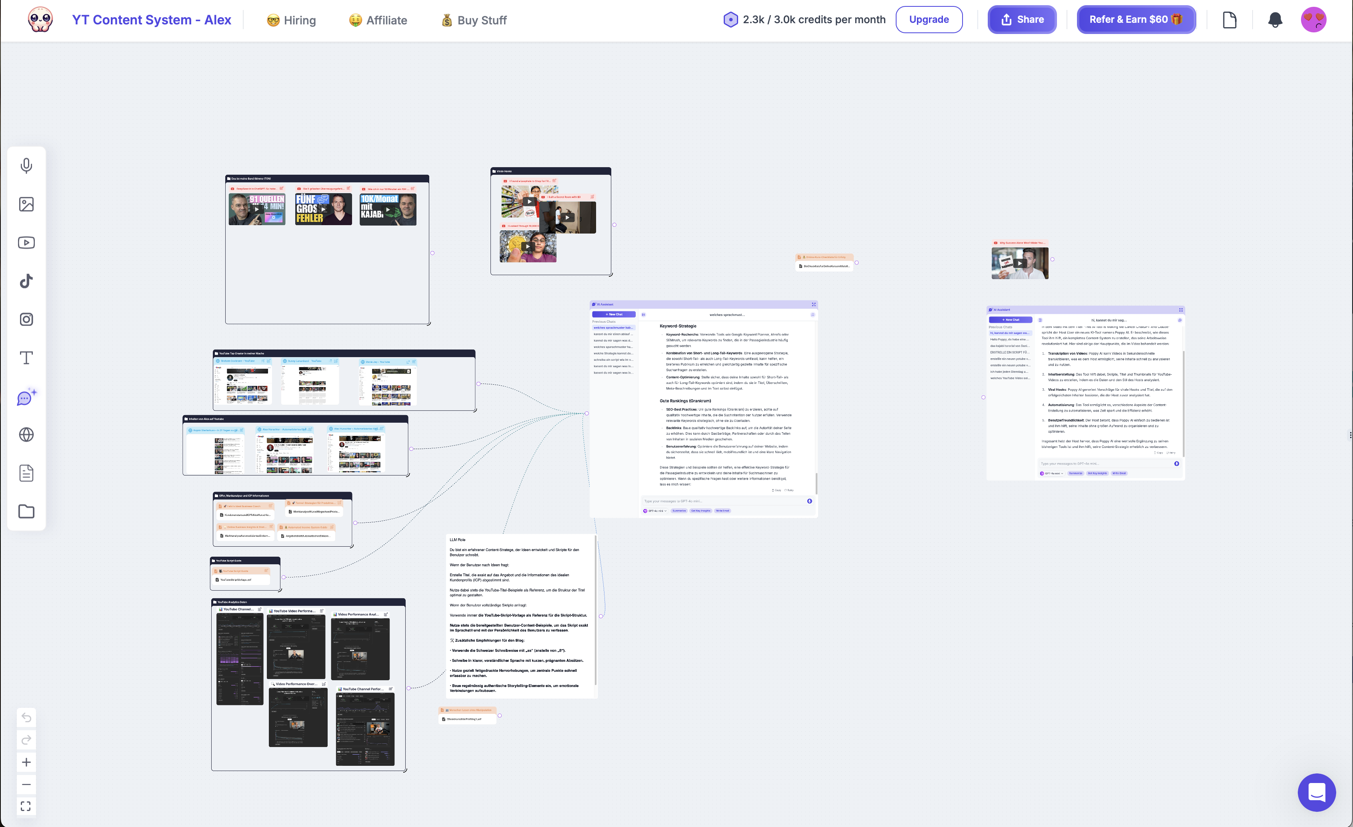Open the user avatar menu top right
Screen dimensions: 1353x827
[1313, 20]
